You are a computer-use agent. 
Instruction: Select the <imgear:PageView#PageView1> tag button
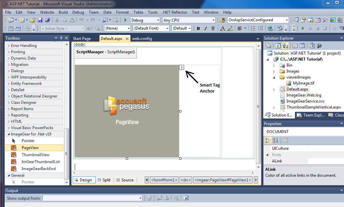(223, 180)
